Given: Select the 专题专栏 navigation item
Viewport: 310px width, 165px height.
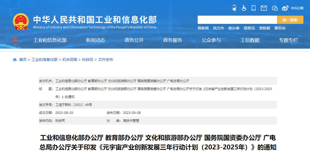Looking at the screenshot, I should point(288,40).
